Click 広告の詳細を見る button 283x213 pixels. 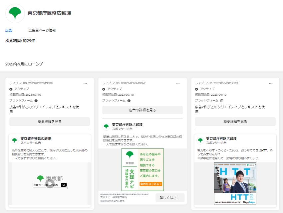point(142,110)
